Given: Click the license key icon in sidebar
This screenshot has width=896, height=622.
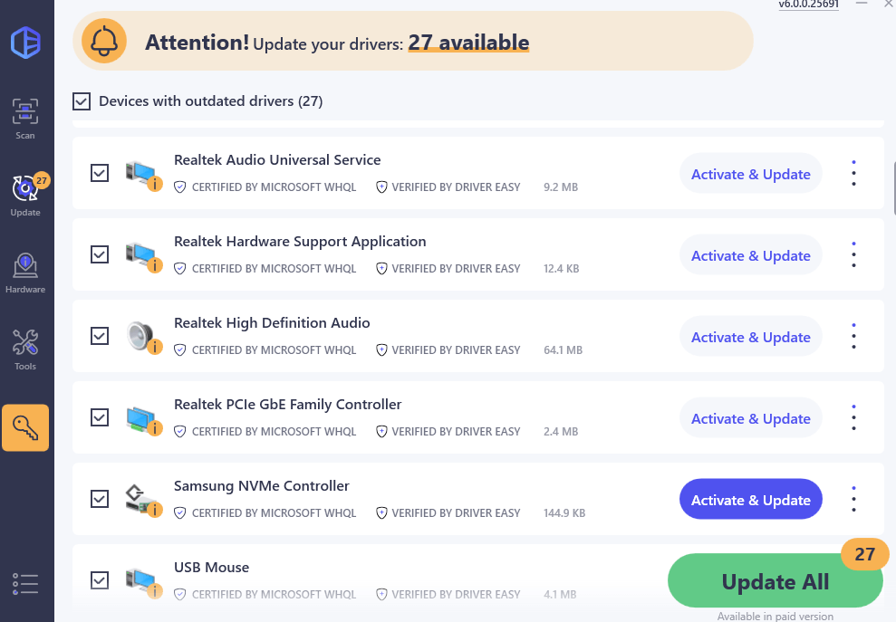Looking at the screenshot, I should pos(25,427).
